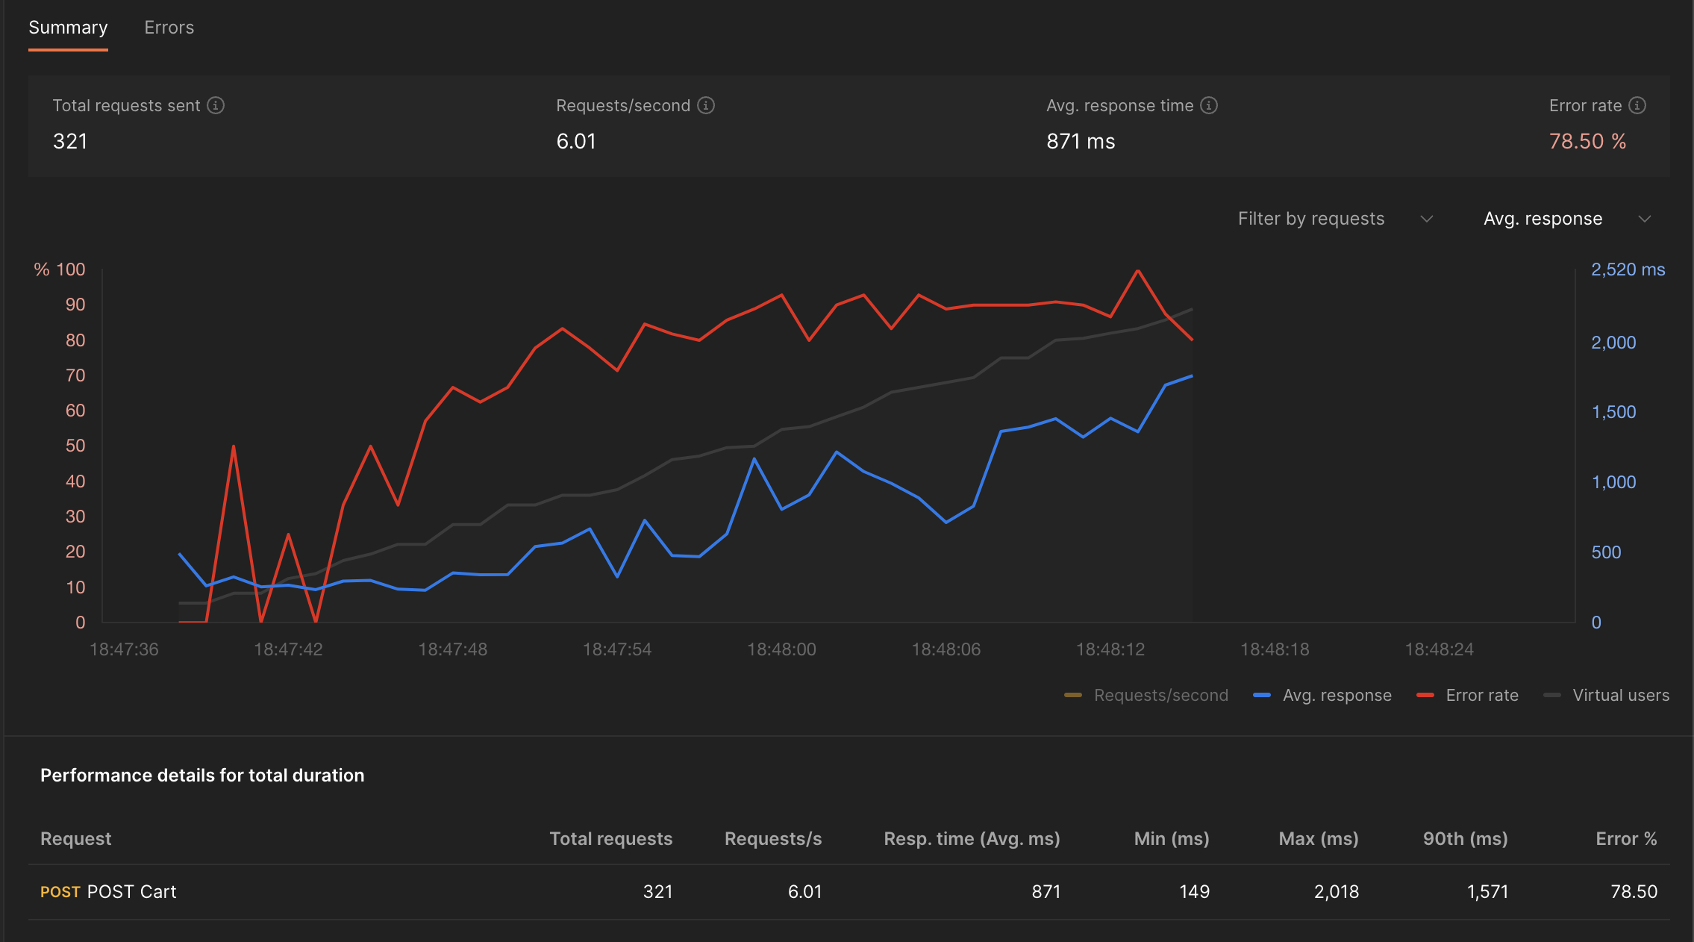Select the Summary tab
The width and height of the screenshot is (1694, 942).
(68, 27)
